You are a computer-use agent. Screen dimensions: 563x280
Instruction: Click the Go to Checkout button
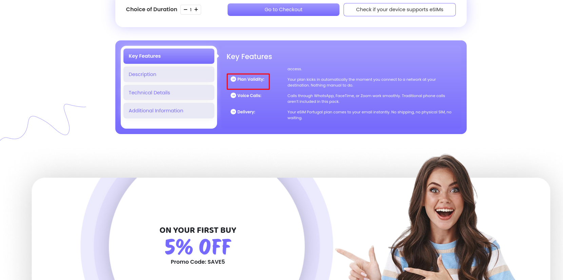284,10
